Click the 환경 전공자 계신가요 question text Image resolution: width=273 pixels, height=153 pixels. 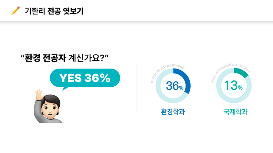64,58
